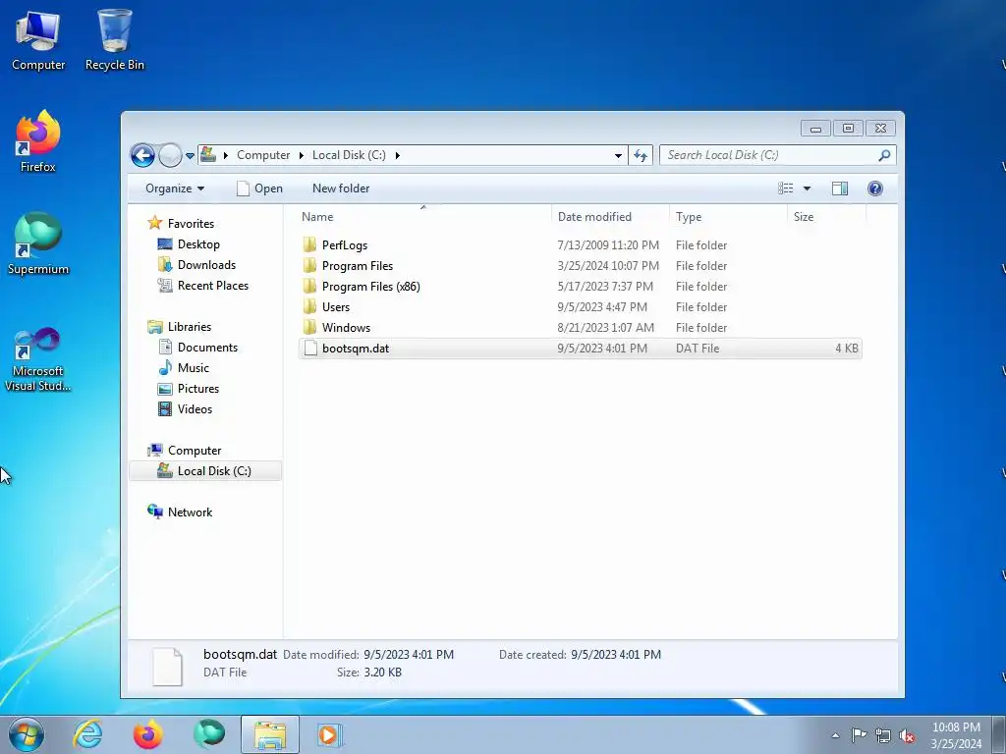
Task: Click Open in the command bar
Action: (x=259, y=188)
